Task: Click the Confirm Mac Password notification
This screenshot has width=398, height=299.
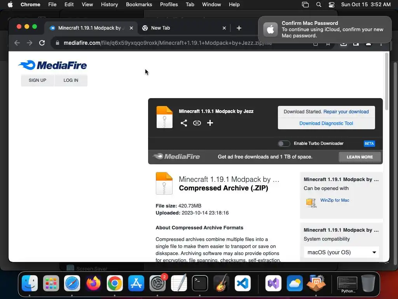Action: pyautogui.click(x=325, y=30)
